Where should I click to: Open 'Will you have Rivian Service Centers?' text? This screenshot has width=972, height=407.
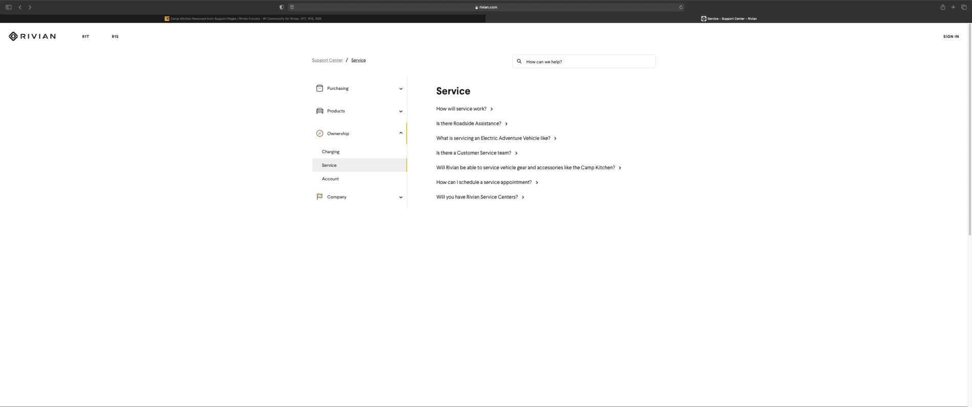477,197
